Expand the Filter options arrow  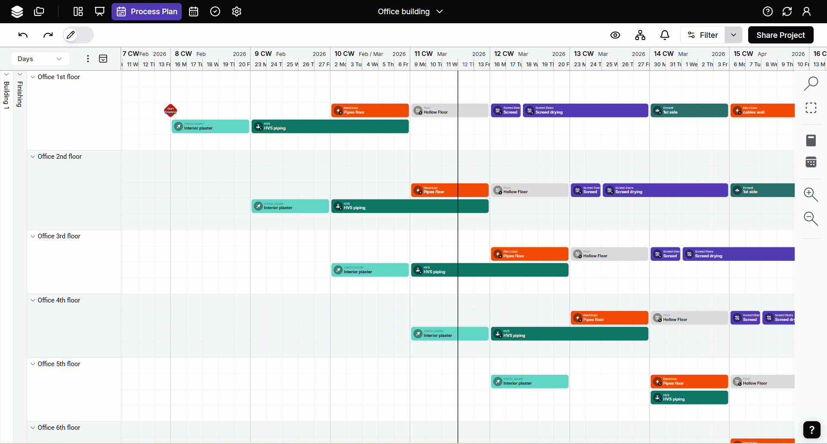pyautogui.click(x=733, y=35)
